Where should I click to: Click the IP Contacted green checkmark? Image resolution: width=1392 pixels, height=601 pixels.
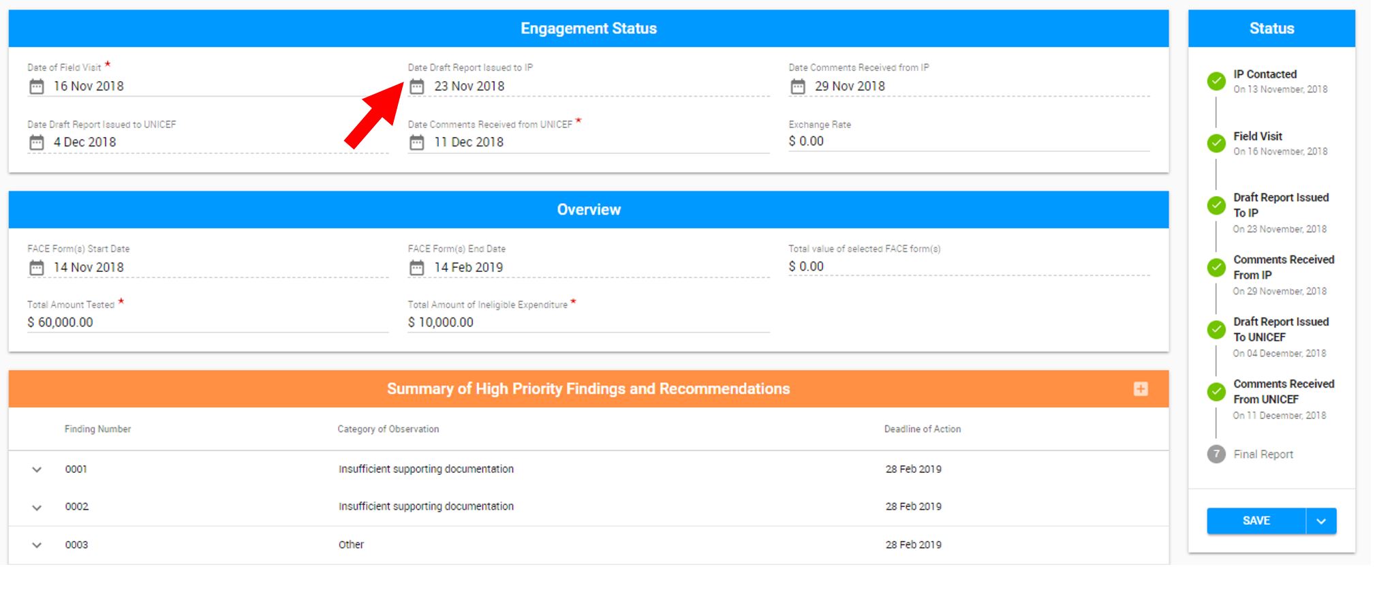[x=1216, y=81]
